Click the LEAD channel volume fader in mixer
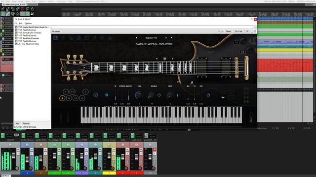Viewport: 316px width, 177px height. click(123, 157)
